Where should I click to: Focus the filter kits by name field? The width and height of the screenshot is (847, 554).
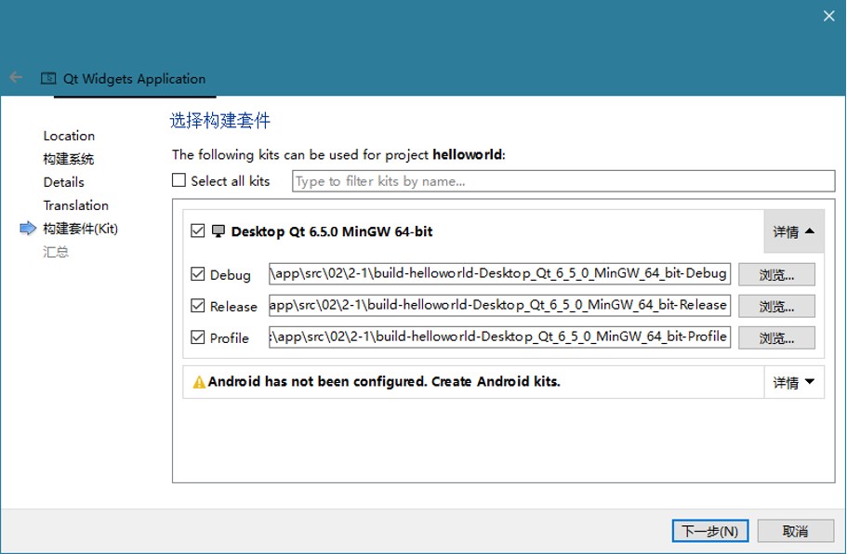pos(563,181)
